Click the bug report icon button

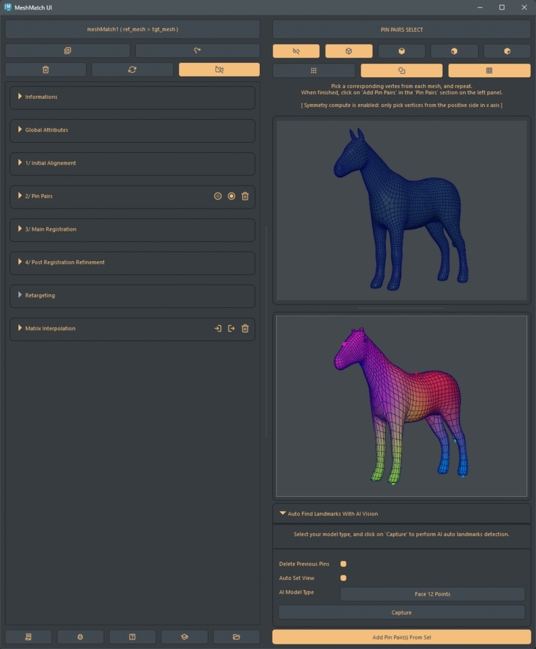80,637
